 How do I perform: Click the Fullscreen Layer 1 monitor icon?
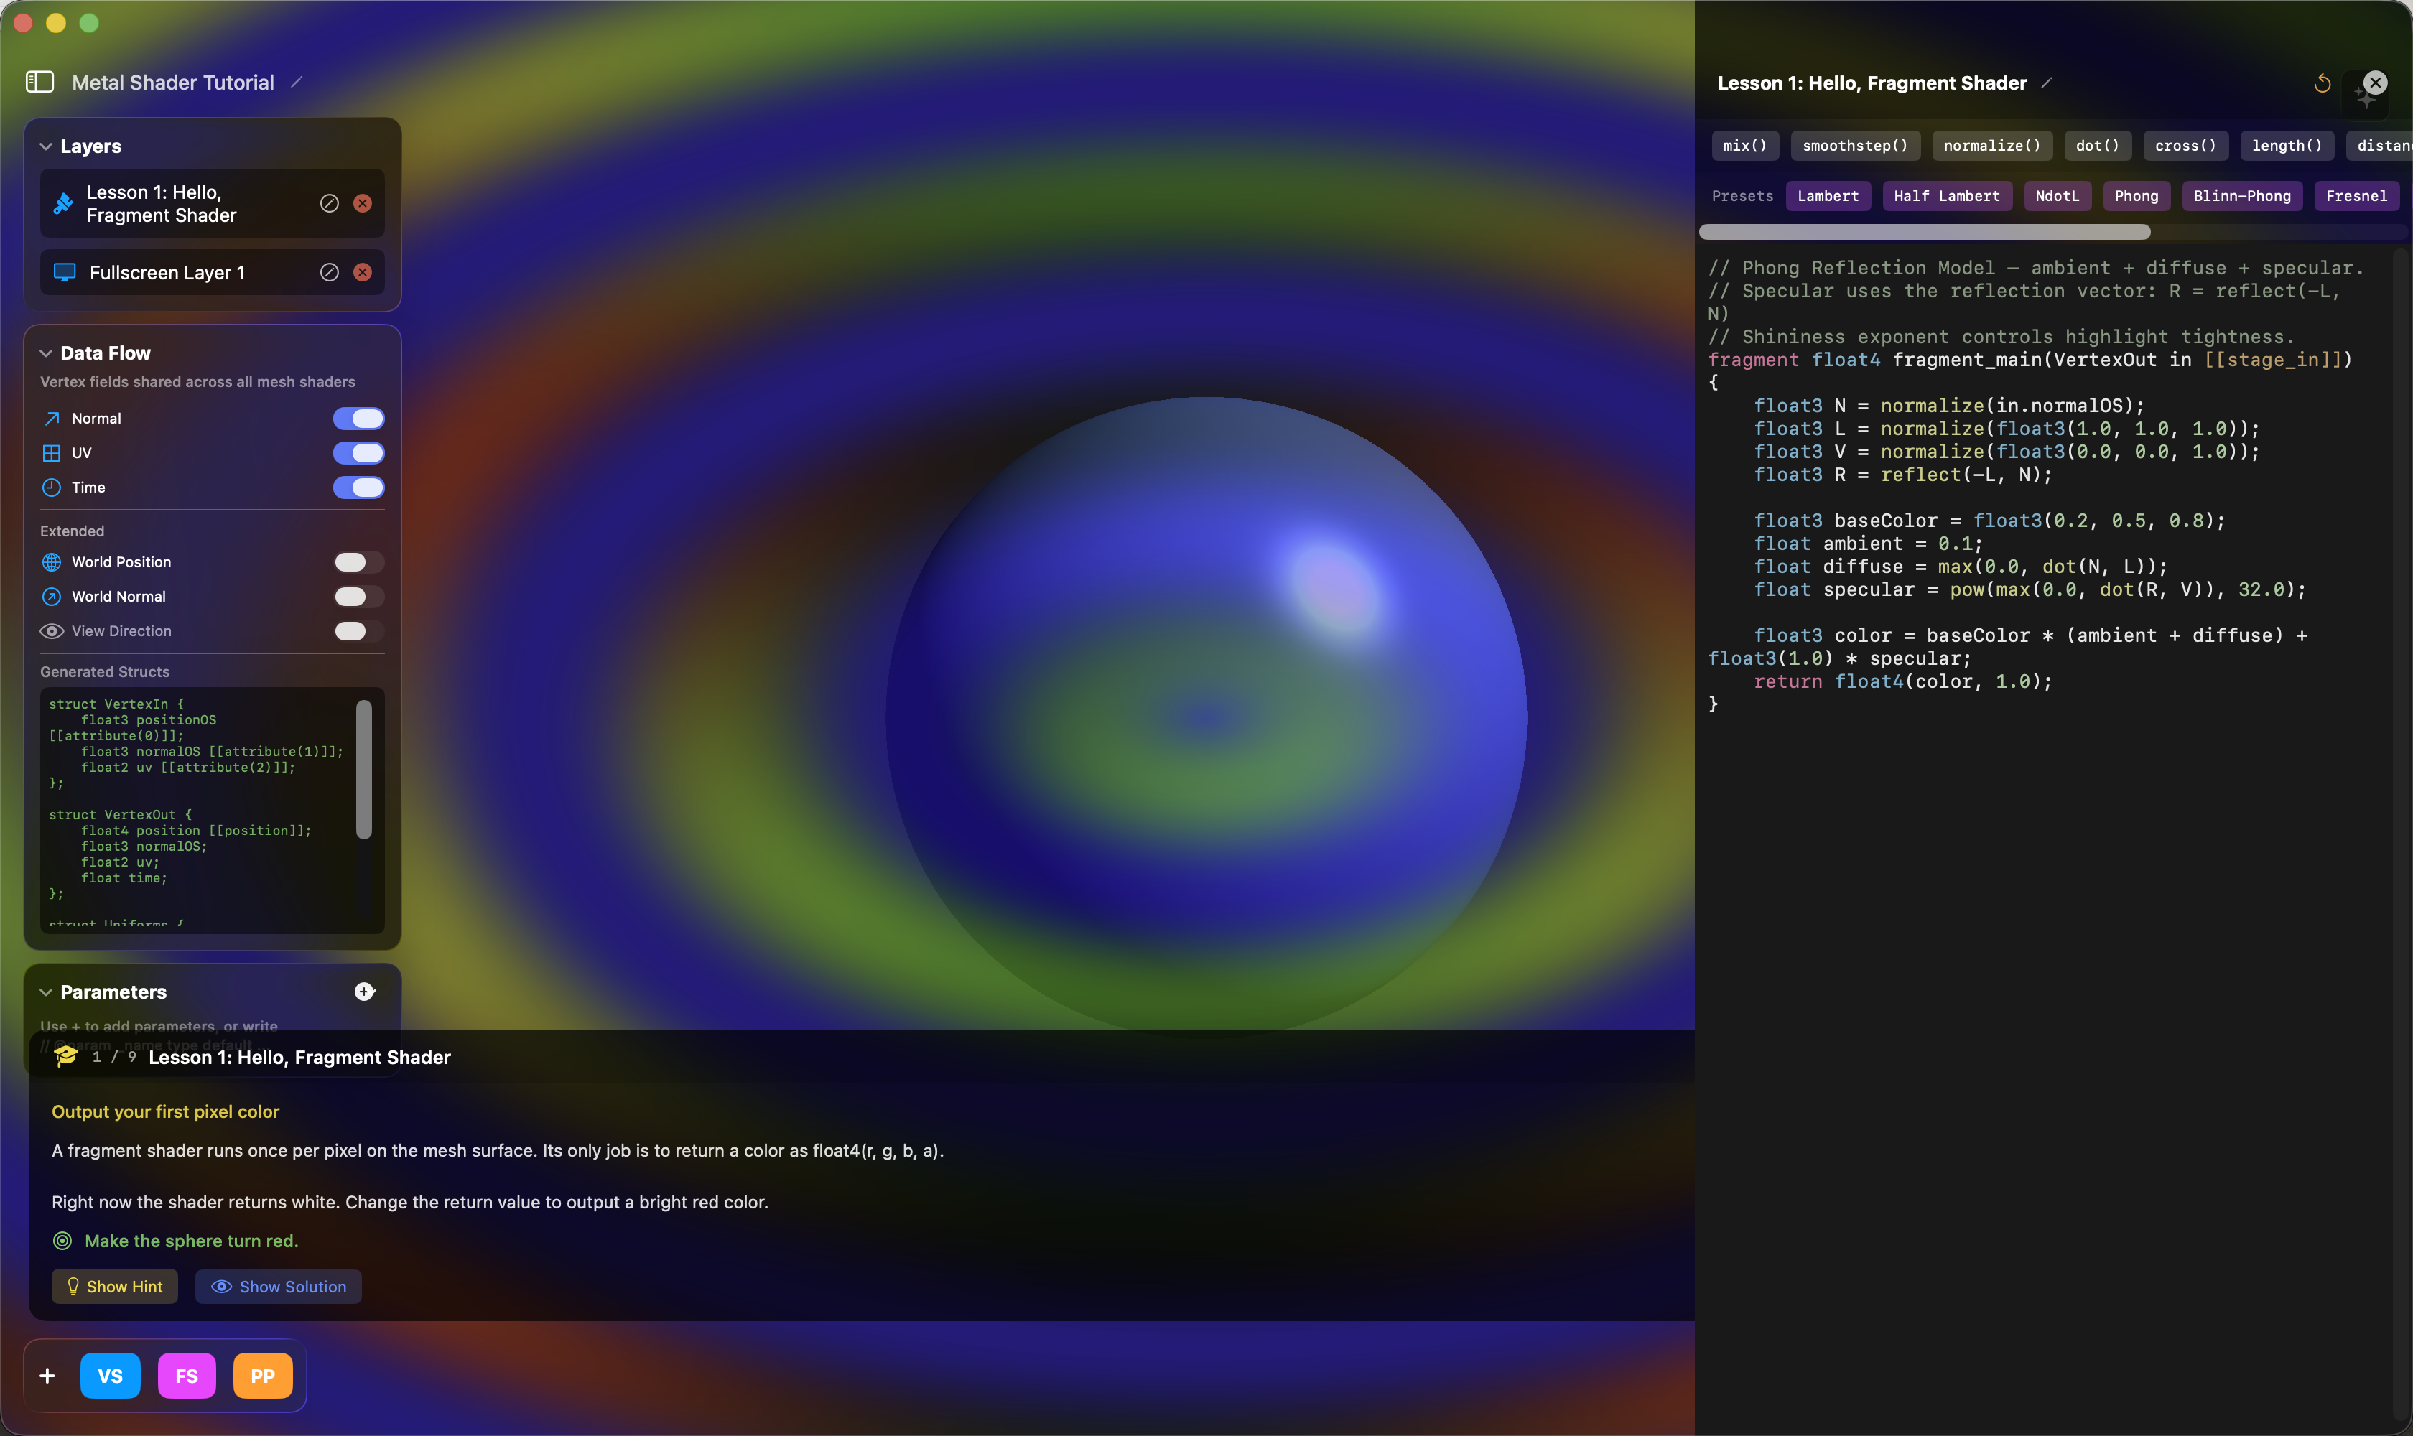(65, 273)
